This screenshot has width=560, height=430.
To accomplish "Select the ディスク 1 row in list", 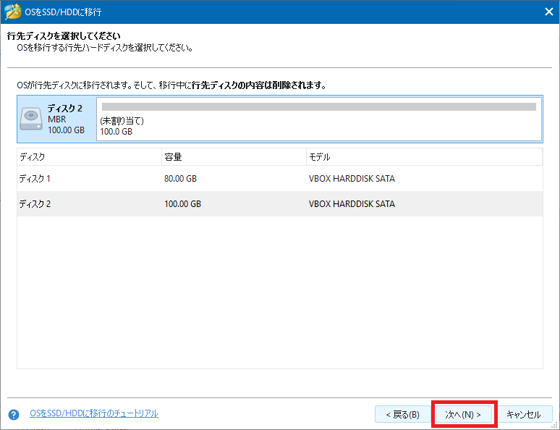I will pos(280,178).
